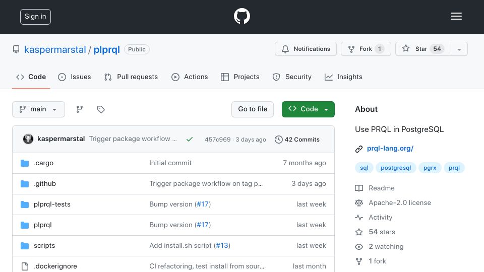Open the 'Trigger package workflow ...' commit message
This screenshot has width=484, height=272.
point(133,139)
